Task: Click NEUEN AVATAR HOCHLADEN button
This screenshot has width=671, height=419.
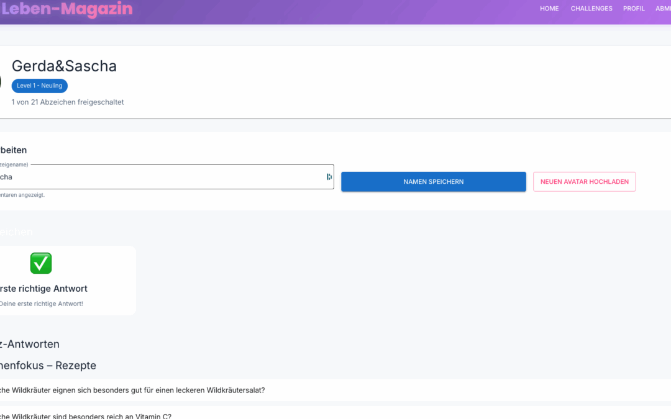Action: click(584, 182)
